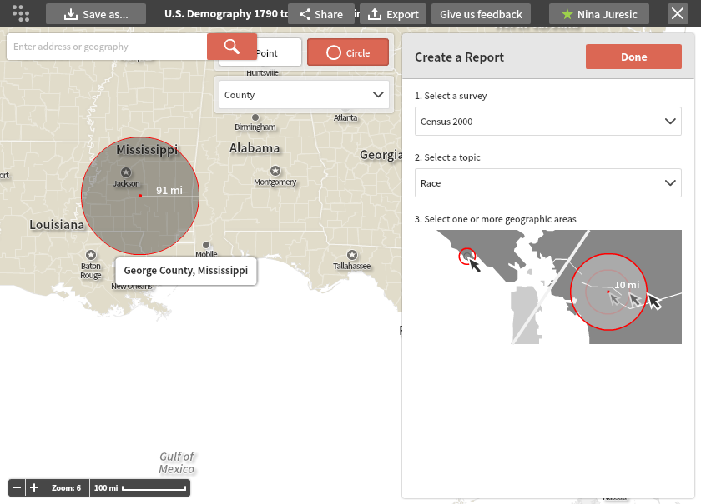Zoom in with the plus button
This screenshot has width=701, height=504.
pos(34,487)
